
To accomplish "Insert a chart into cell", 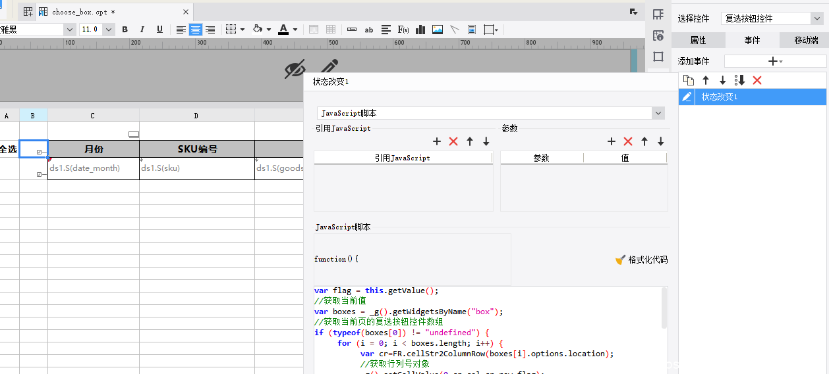I will [x=420, y=30].
